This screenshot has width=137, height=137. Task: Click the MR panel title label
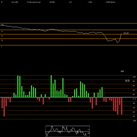pos(122,71)
